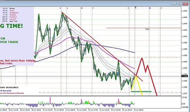Image resolution: width=190 pixels, height=112 pixels.
Task: Click the 21 Jun 21:45 time label
Action: click(x=105, y=110)
